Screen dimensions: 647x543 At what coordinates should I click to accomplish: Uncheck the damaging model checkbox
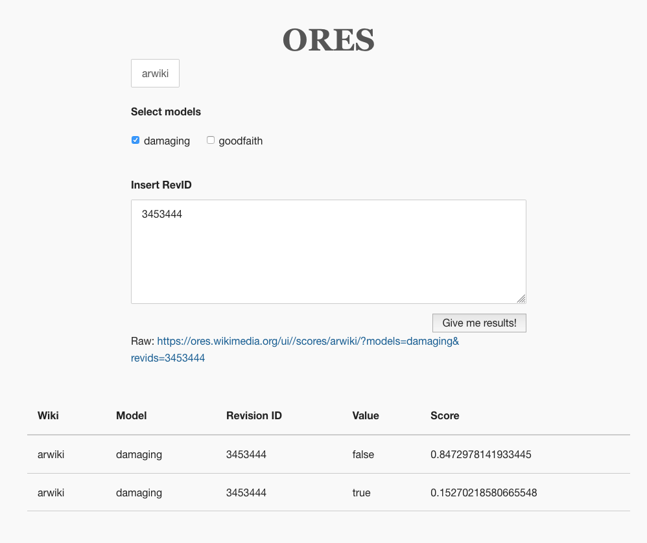pyautogui.click(x=135, y=140)
